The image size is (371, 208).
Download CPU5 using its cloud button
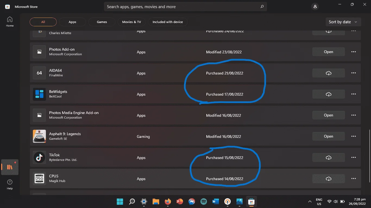(329, 179)
